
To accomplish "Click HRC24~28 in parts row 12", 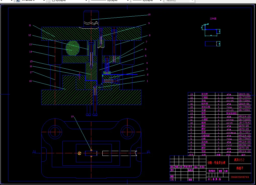I will point(244,116).
